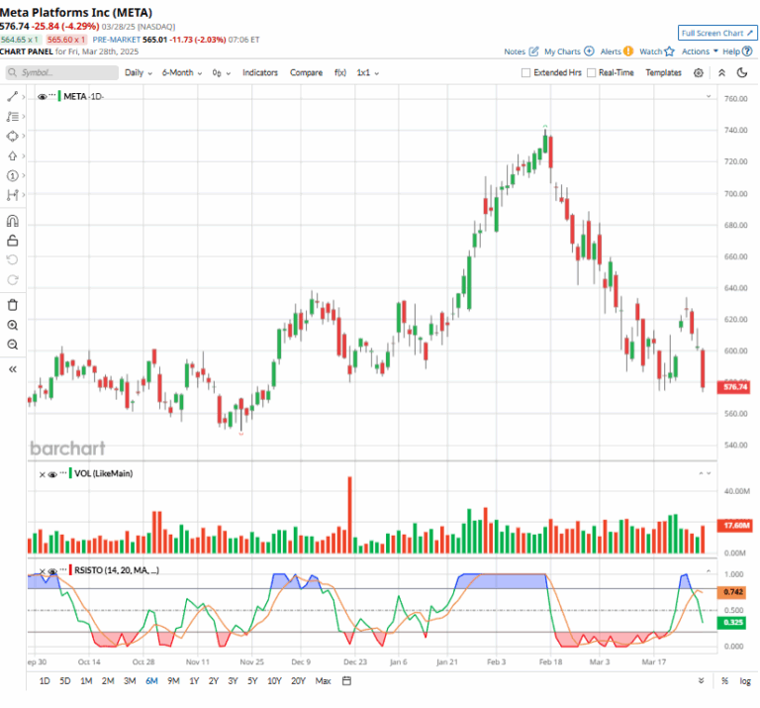The width and height of the screenshot is (760, 708).
Task: Open the 1x1 grid layout dropdown
Action: click(368, 72)
